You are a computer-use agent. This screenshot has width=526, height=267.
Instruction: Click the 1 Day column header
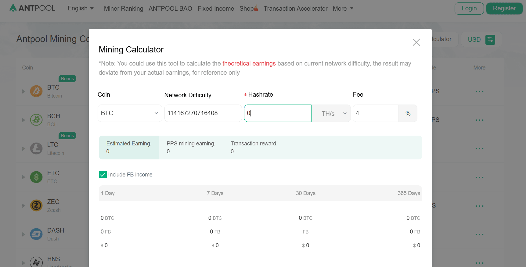coord(108,193)
